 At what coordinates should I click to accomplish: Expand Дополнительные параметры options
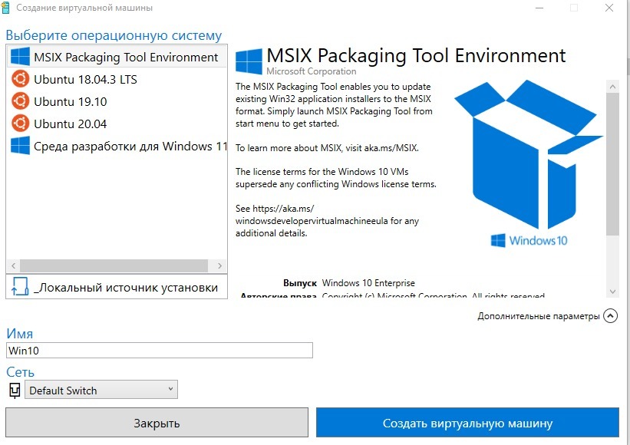610,315
